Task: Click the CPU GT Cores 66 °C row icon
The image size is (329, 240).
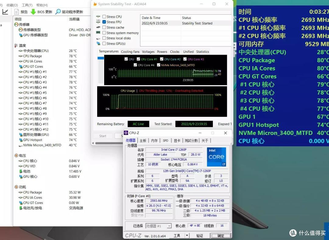Action: pos(21,67)
